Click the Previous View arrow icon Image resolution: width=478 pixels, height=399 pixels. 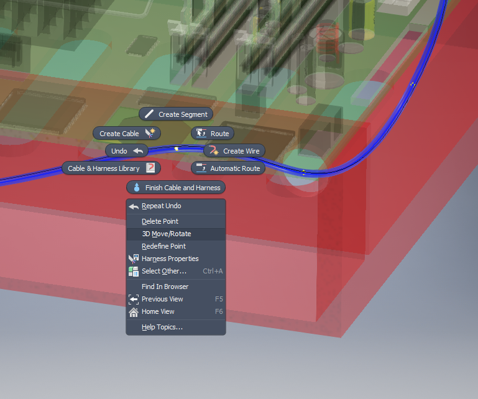(134, 300)
